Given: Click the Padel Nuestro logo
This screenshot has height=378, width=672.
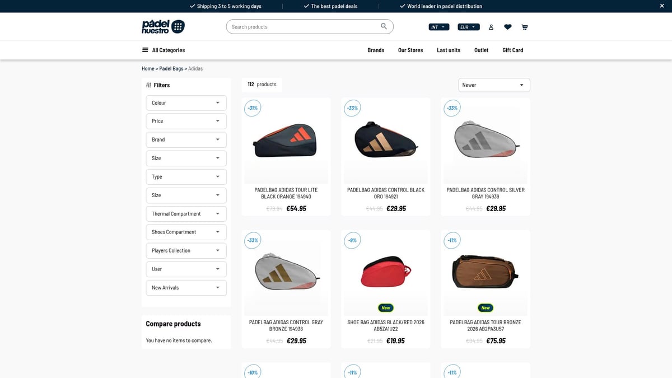Looking at the screenshot, I should pos(163,26).
